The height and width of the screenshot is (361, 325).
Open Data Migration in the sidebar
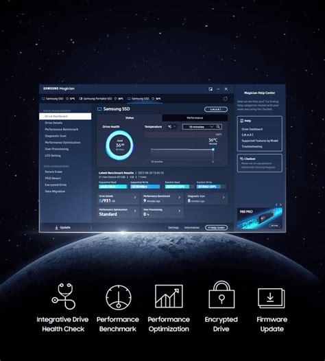click(55, 191)
